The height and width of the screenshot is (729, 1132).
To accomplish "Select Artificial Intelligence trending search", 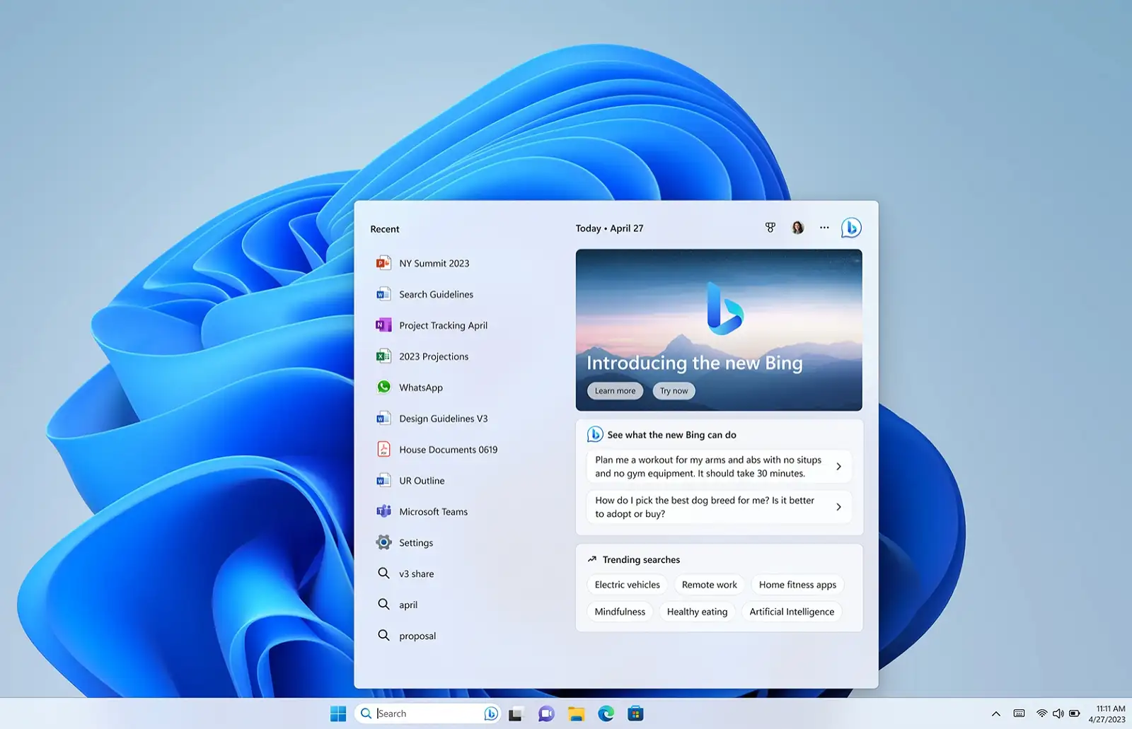I will [792, 612].
